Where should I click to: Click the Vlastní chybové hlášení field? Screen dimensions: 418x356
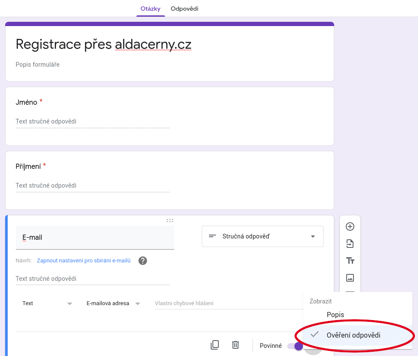[229, 303]
